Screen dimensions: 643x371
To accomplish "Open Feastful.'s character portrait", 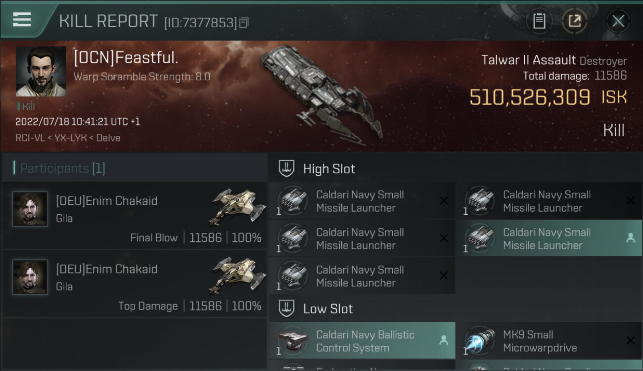I will click(x=41, y=71).
